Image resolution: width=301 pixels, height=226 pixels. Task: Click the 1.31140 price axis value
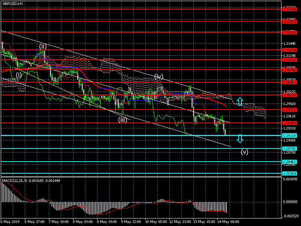pos(289,55)
